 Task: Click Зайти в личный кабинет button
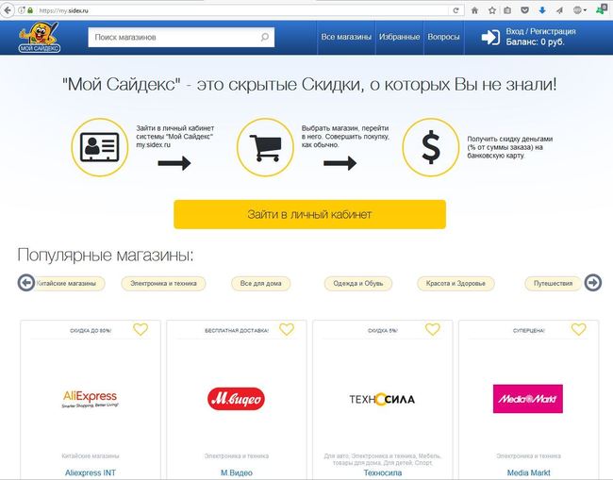point(309,214)
